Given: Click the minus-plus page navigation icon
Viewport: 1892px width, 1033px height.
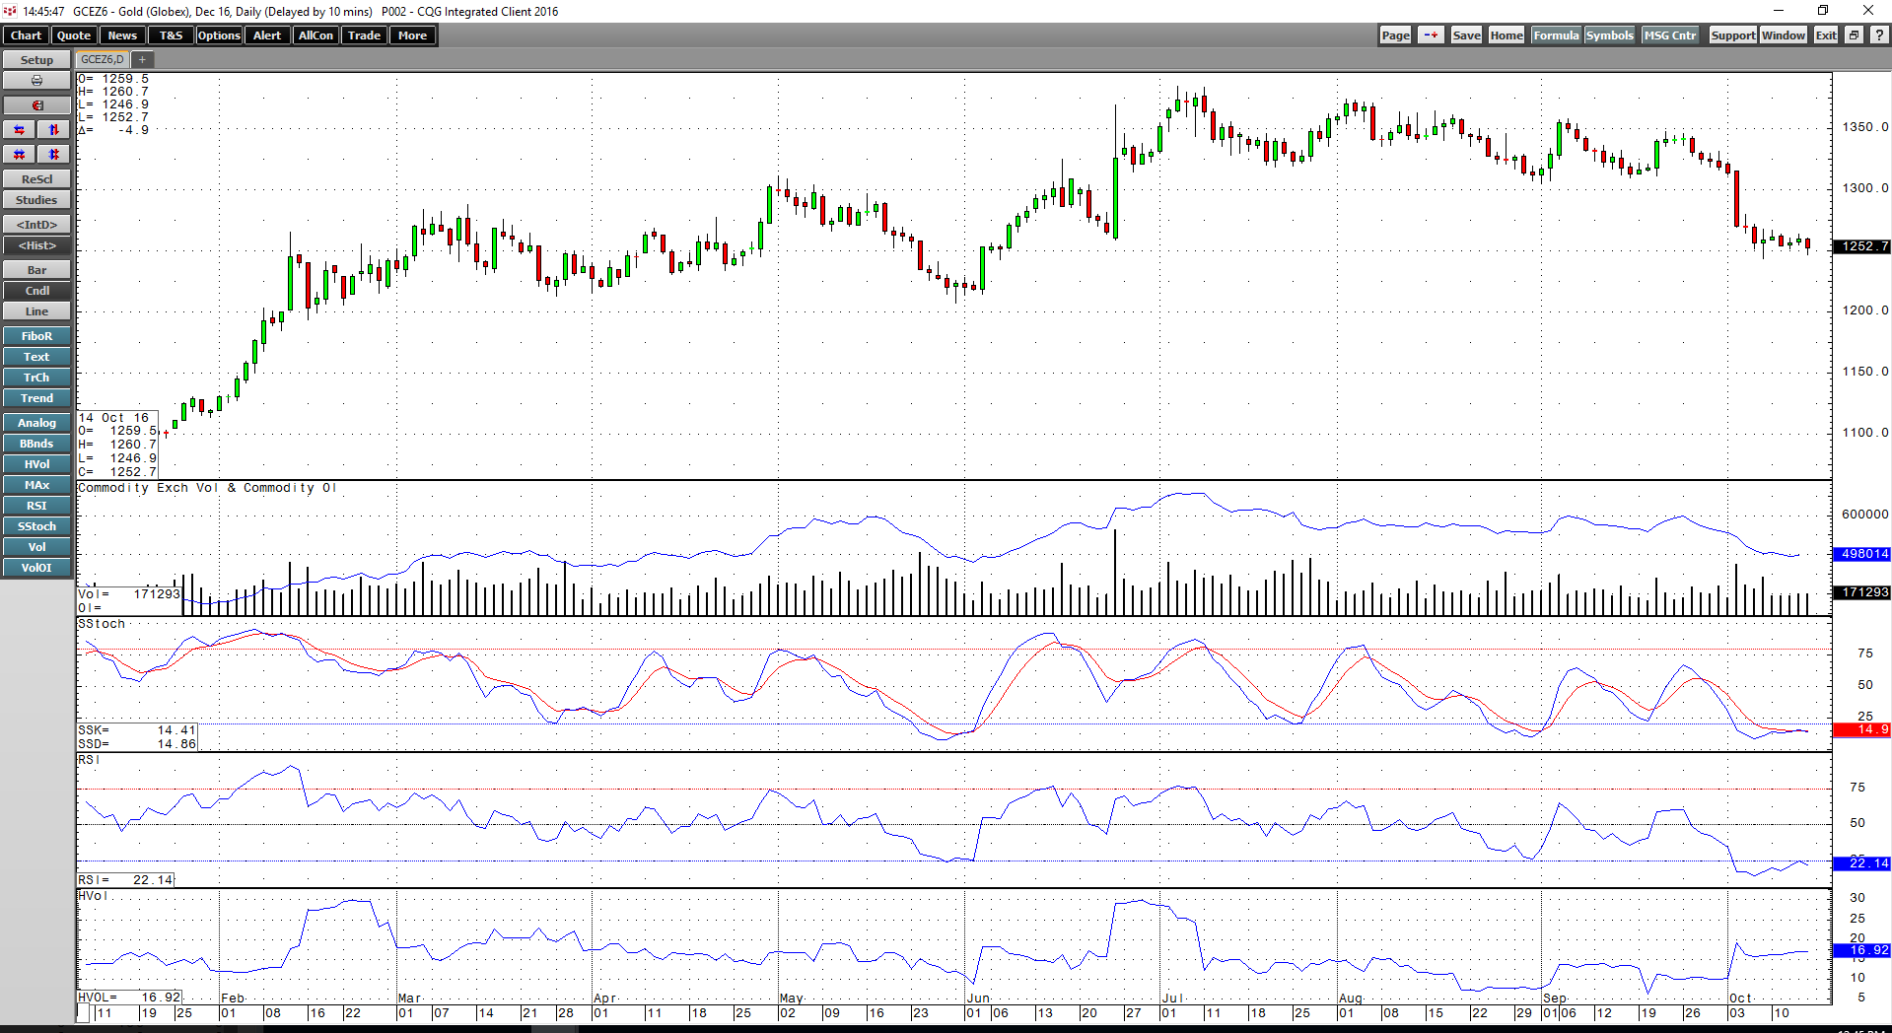Looking at the screenshot, I should [1431, 35].
